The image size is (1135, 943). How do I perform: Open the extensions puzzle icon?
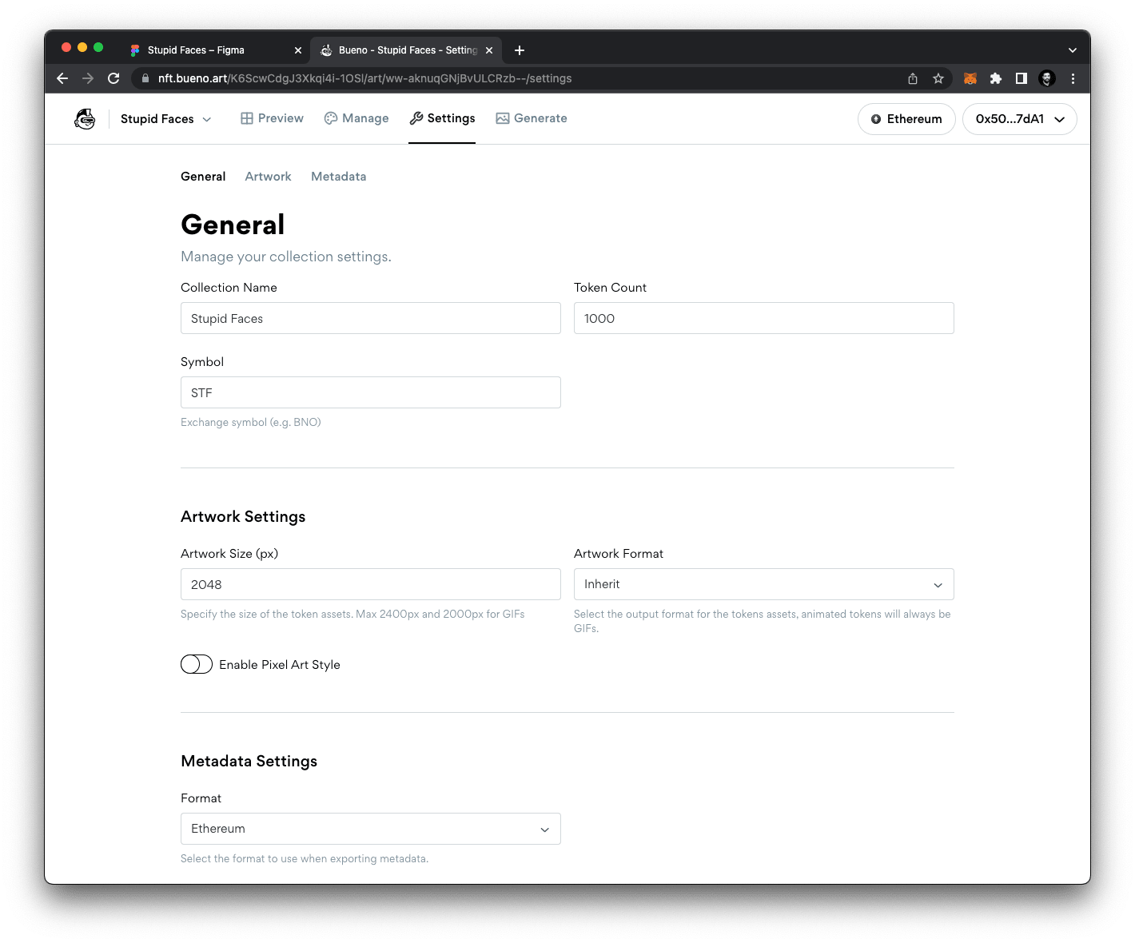(996, 78)
